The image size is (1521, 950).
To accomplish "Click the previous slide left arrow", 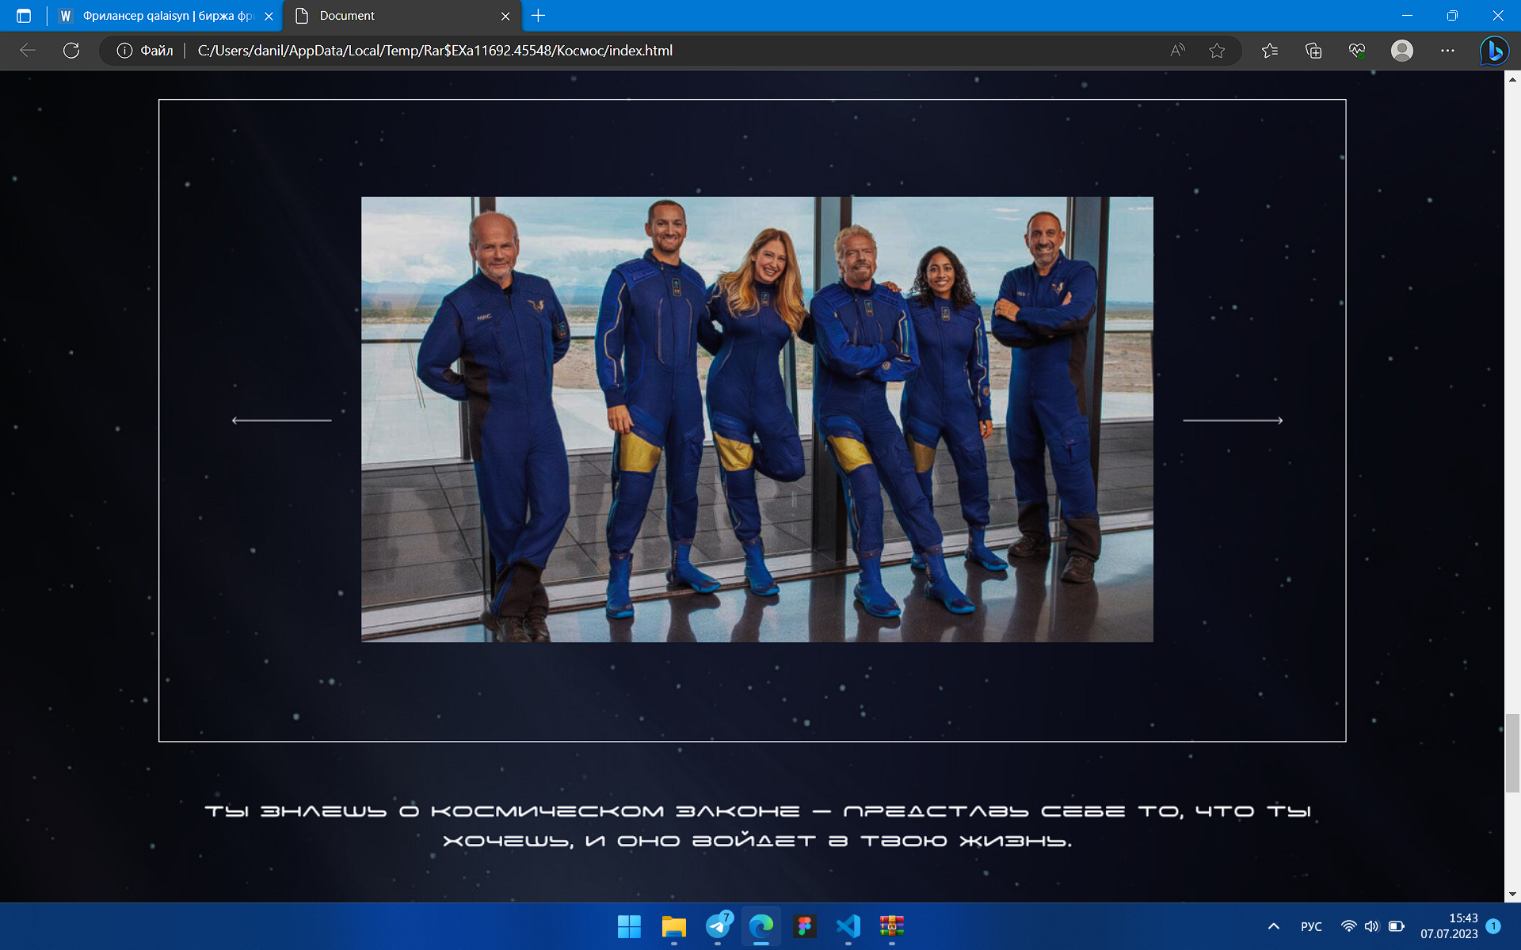I will [281, 420].
